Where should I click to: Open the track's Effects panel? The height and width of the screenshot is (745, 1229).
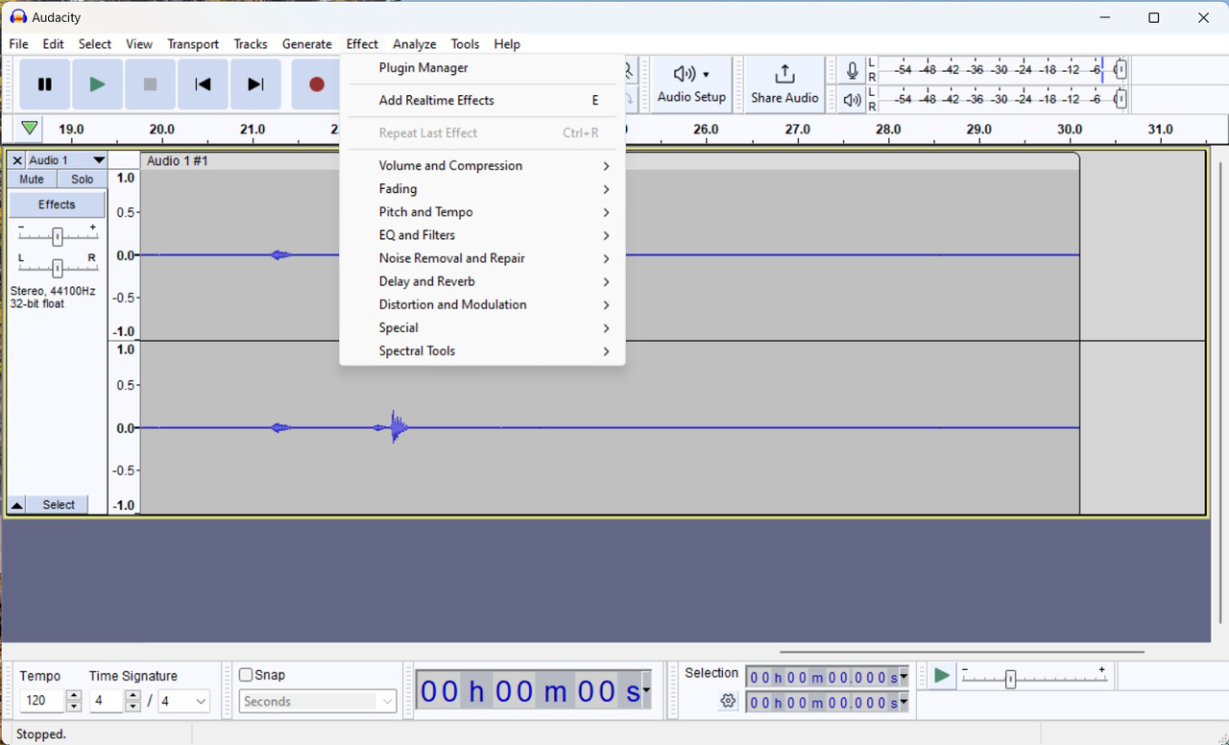(x=56, y=204)
